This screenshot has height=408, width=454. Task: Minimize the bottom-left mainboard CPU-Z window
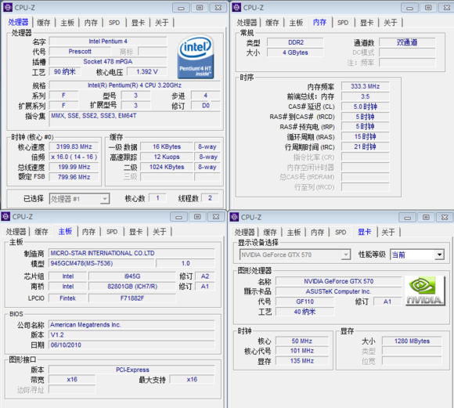pyautogui.click(x=178, y=217)
